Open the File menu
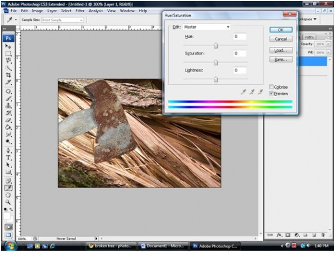The width and height of the screenshot is (335, 254). (x=13, y=11)
